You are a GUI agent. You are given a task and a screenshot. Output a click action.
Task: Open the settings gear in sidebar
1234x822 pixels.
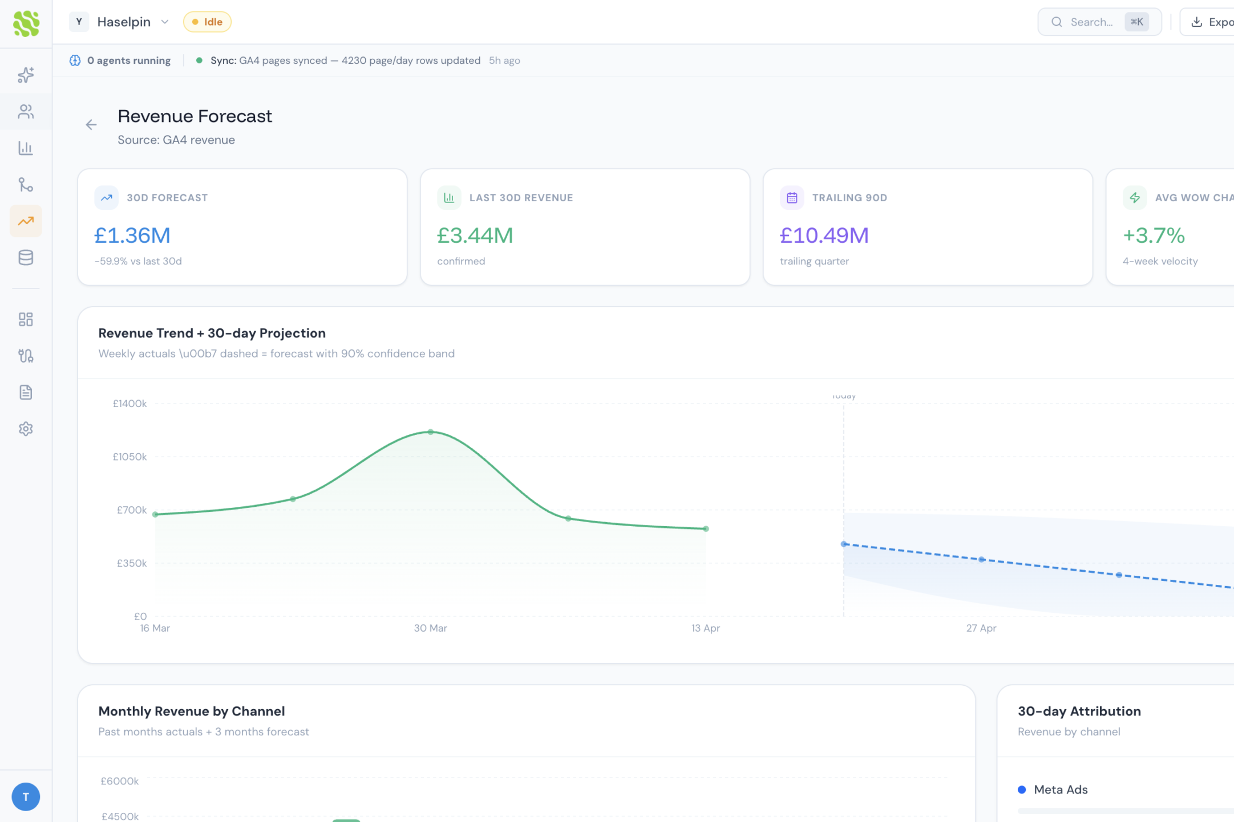click(x=26, y=429)
